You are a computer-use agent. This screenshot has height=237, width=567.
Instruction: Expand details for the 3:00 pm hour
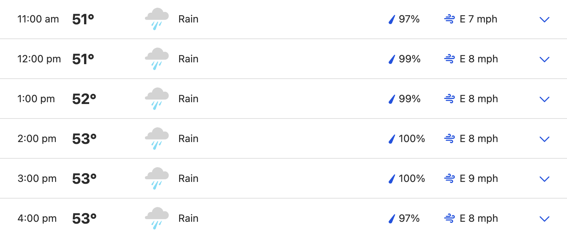(545, 179)
